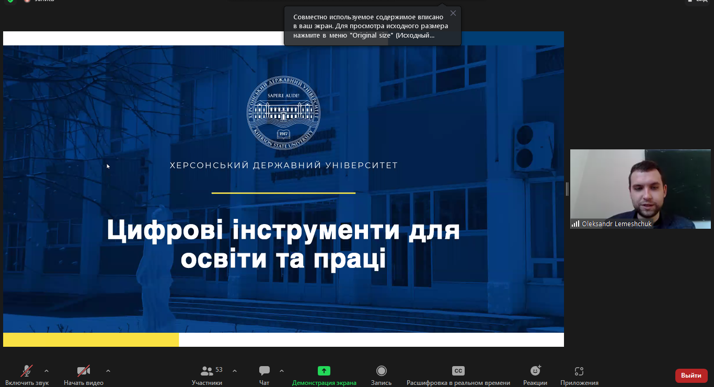Open the Участники participants panel
This screenshot has height=387, width=714.
[x=207, y=375]
